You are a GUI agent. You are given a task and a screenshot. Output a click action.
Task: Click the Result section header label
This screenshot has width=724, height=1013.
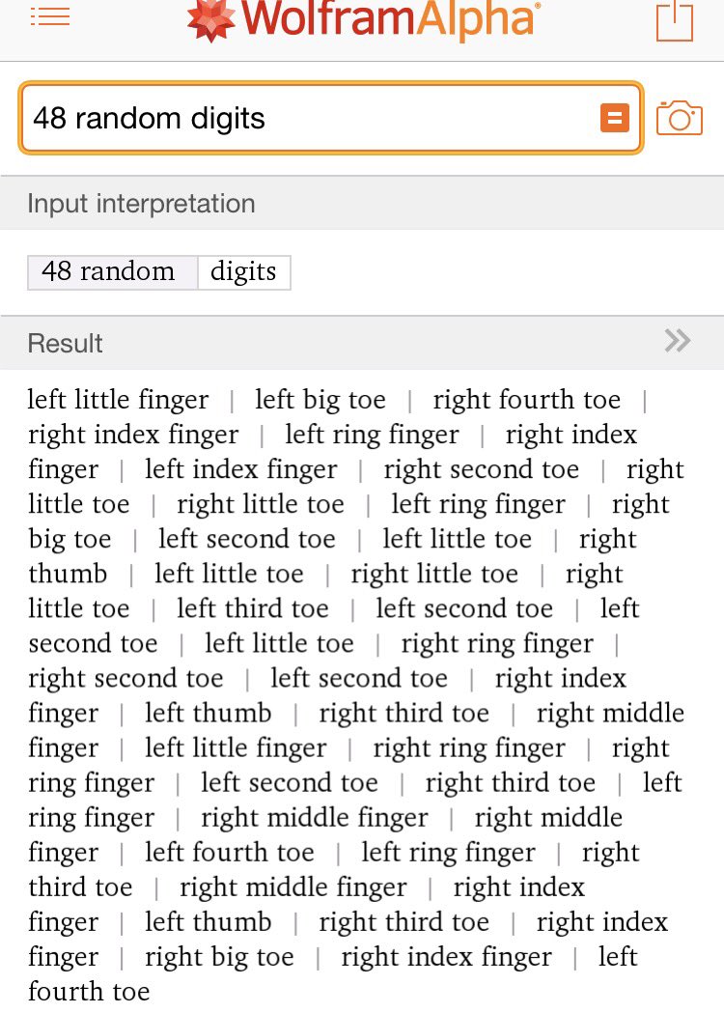[66, 343]
